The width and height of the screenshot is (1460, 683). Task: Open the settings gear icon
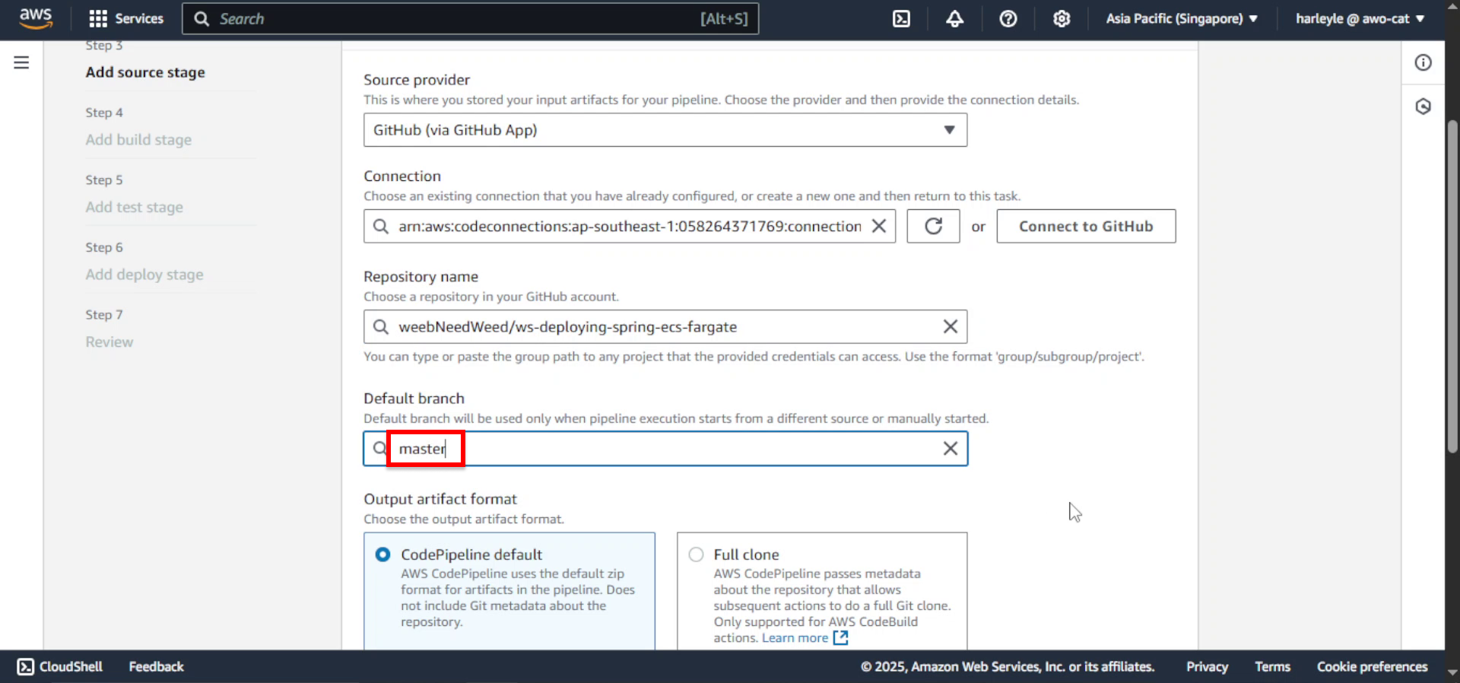point(1062,18)
